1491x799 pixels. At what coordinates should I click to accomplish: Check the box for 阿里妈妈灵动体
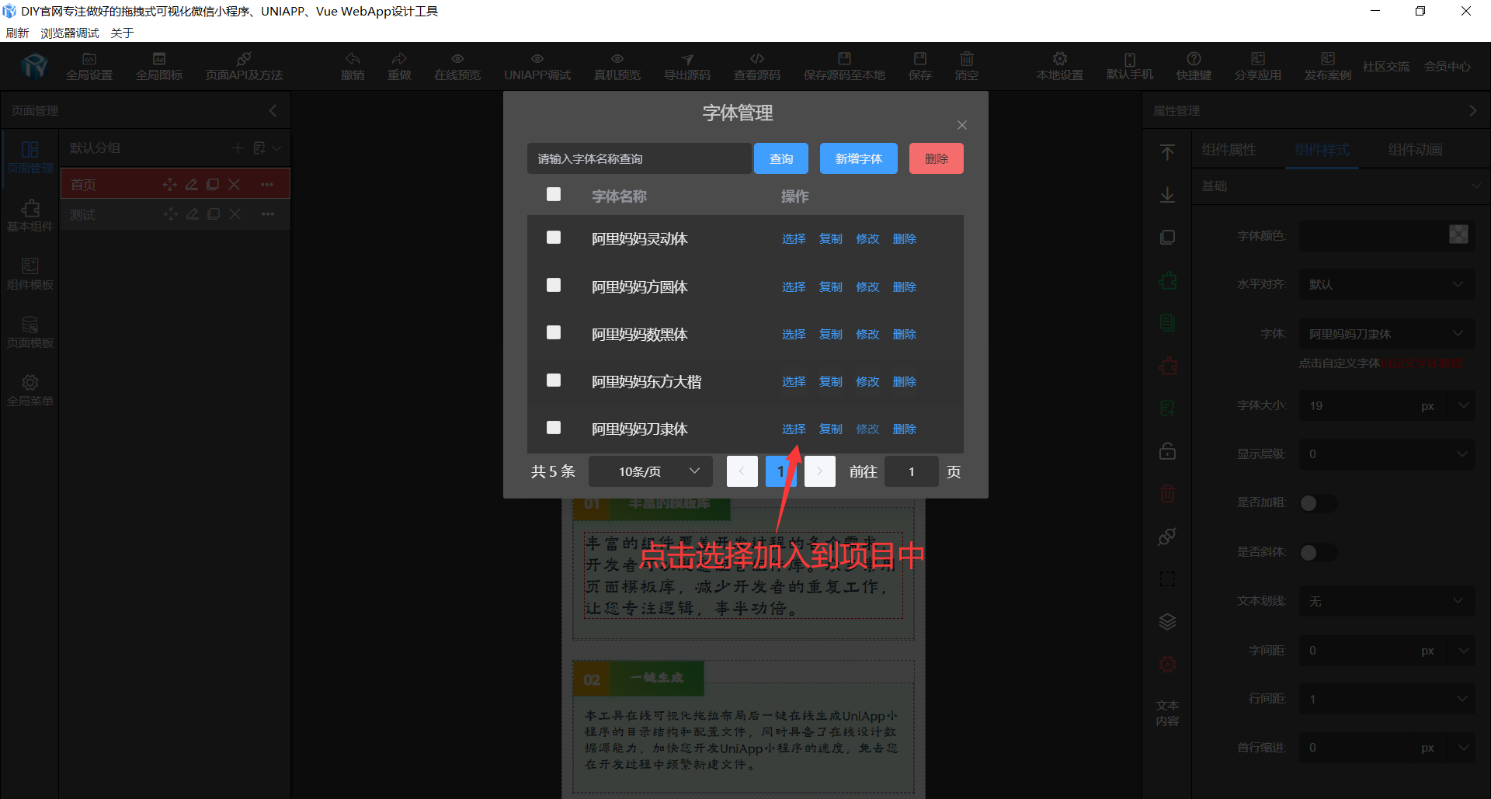(x=554, y=237)
